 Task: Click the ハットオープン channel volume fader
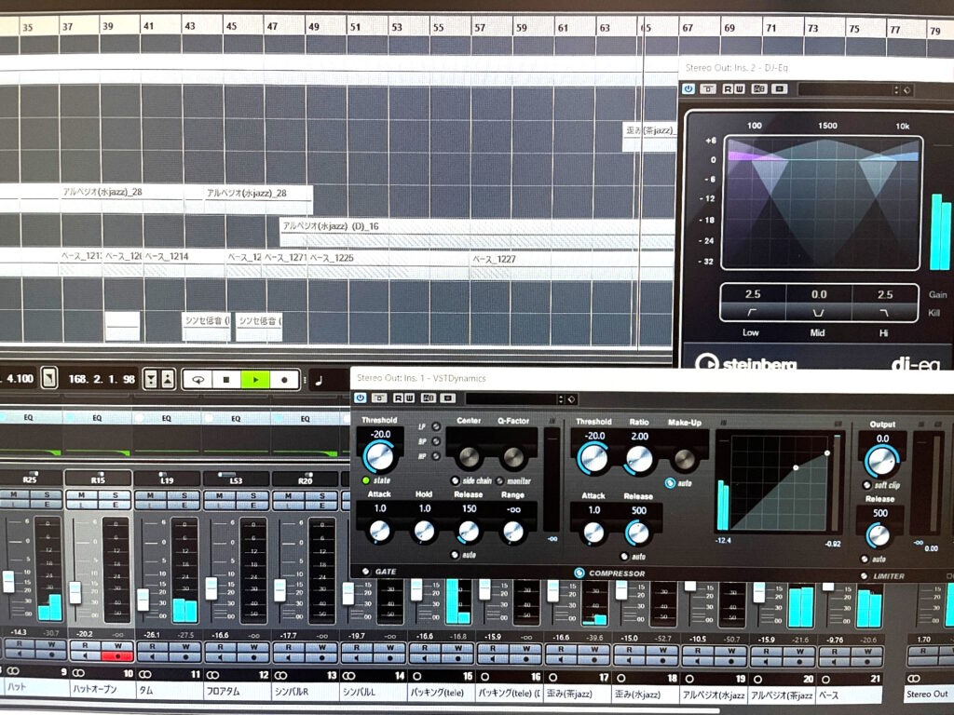[x=75, y=591]
